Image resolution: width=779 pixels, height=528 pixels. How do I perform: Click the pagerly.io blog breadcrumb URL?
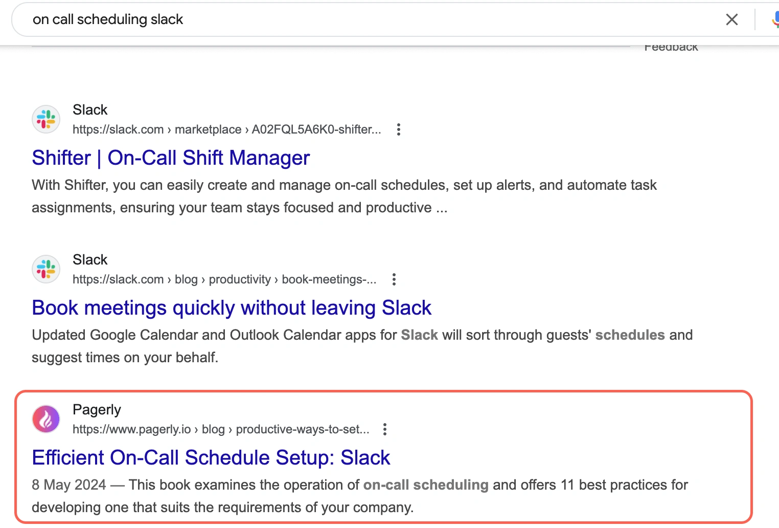point(221,429)
